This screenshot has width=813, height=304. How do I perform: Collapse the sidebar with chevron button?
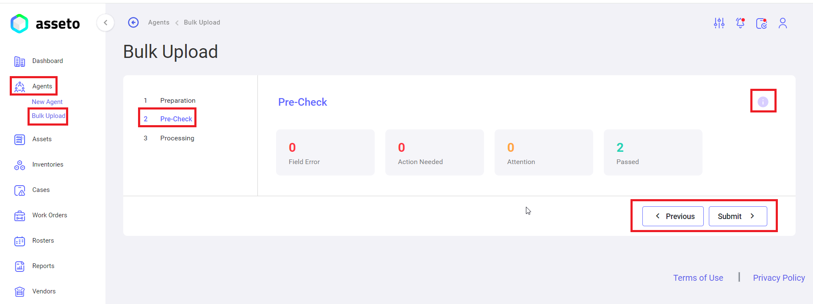click(x=105, y=22)
